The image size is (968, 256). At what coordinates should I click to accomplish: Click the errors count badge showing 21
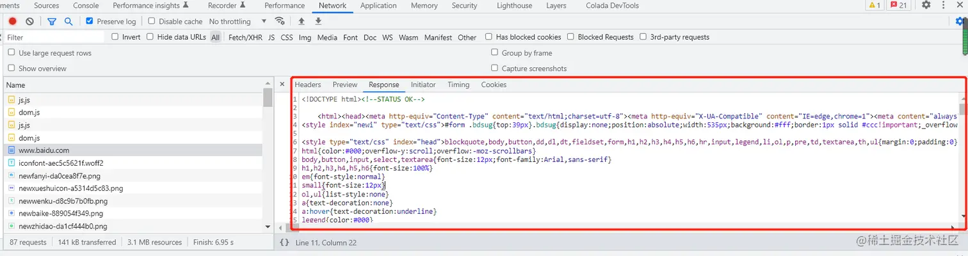[x=899, y=5]
